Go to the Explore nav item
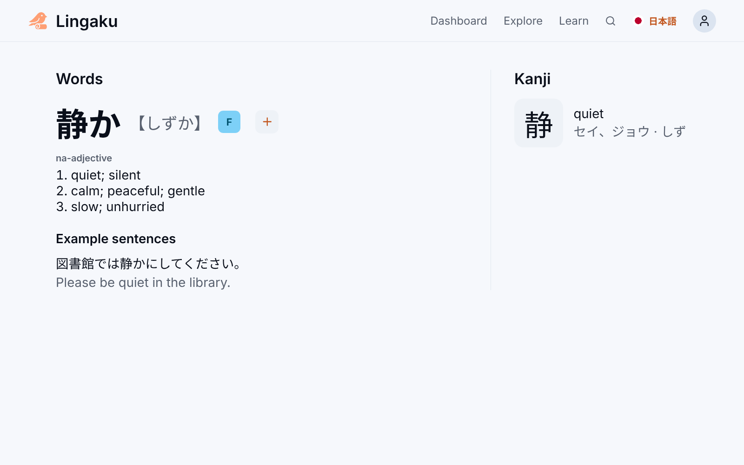744x465 pixels. click(x=523, y=21)
